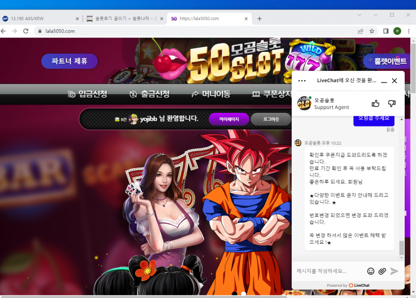Open the 쿠폰상점 menu item
416x298 pixels.
(x=272, y=94)
